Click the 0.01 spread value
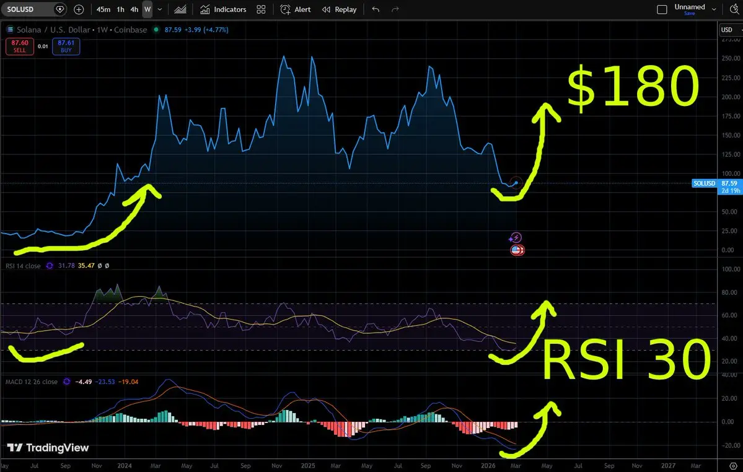Screen dimensions: 743x472 click(x=43, y=46)
